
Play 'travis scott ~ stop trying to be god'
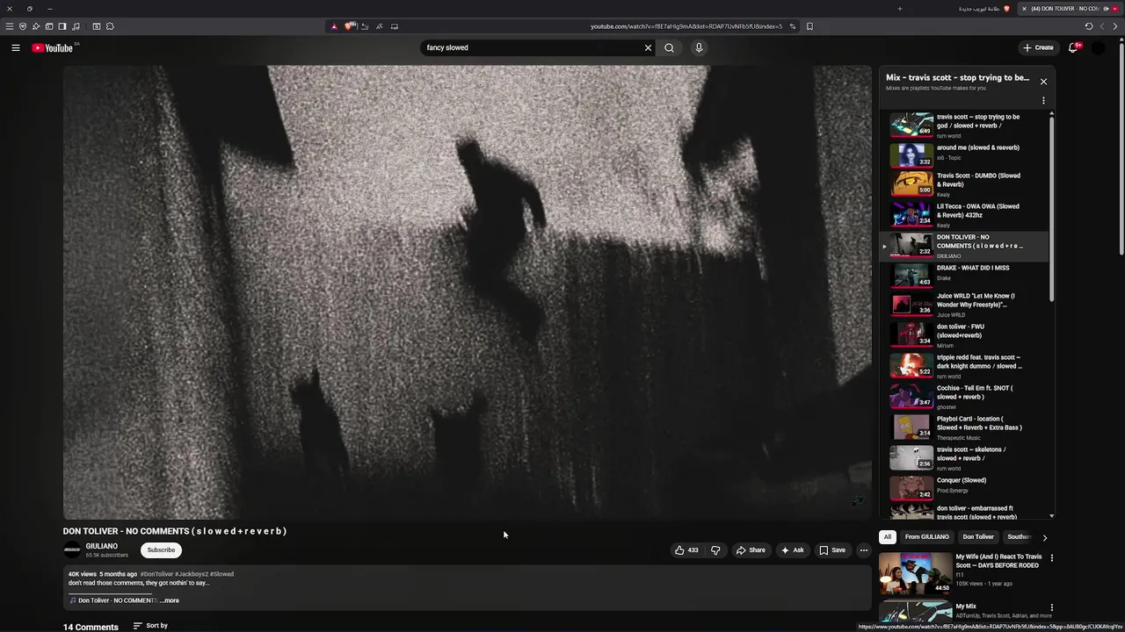tap(963, 126)
